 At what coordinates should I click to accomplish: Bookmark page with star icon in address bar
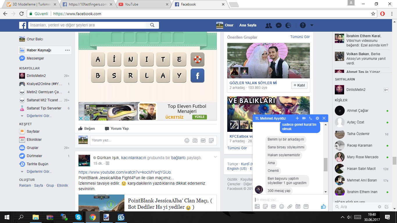(x=373, y=14)
